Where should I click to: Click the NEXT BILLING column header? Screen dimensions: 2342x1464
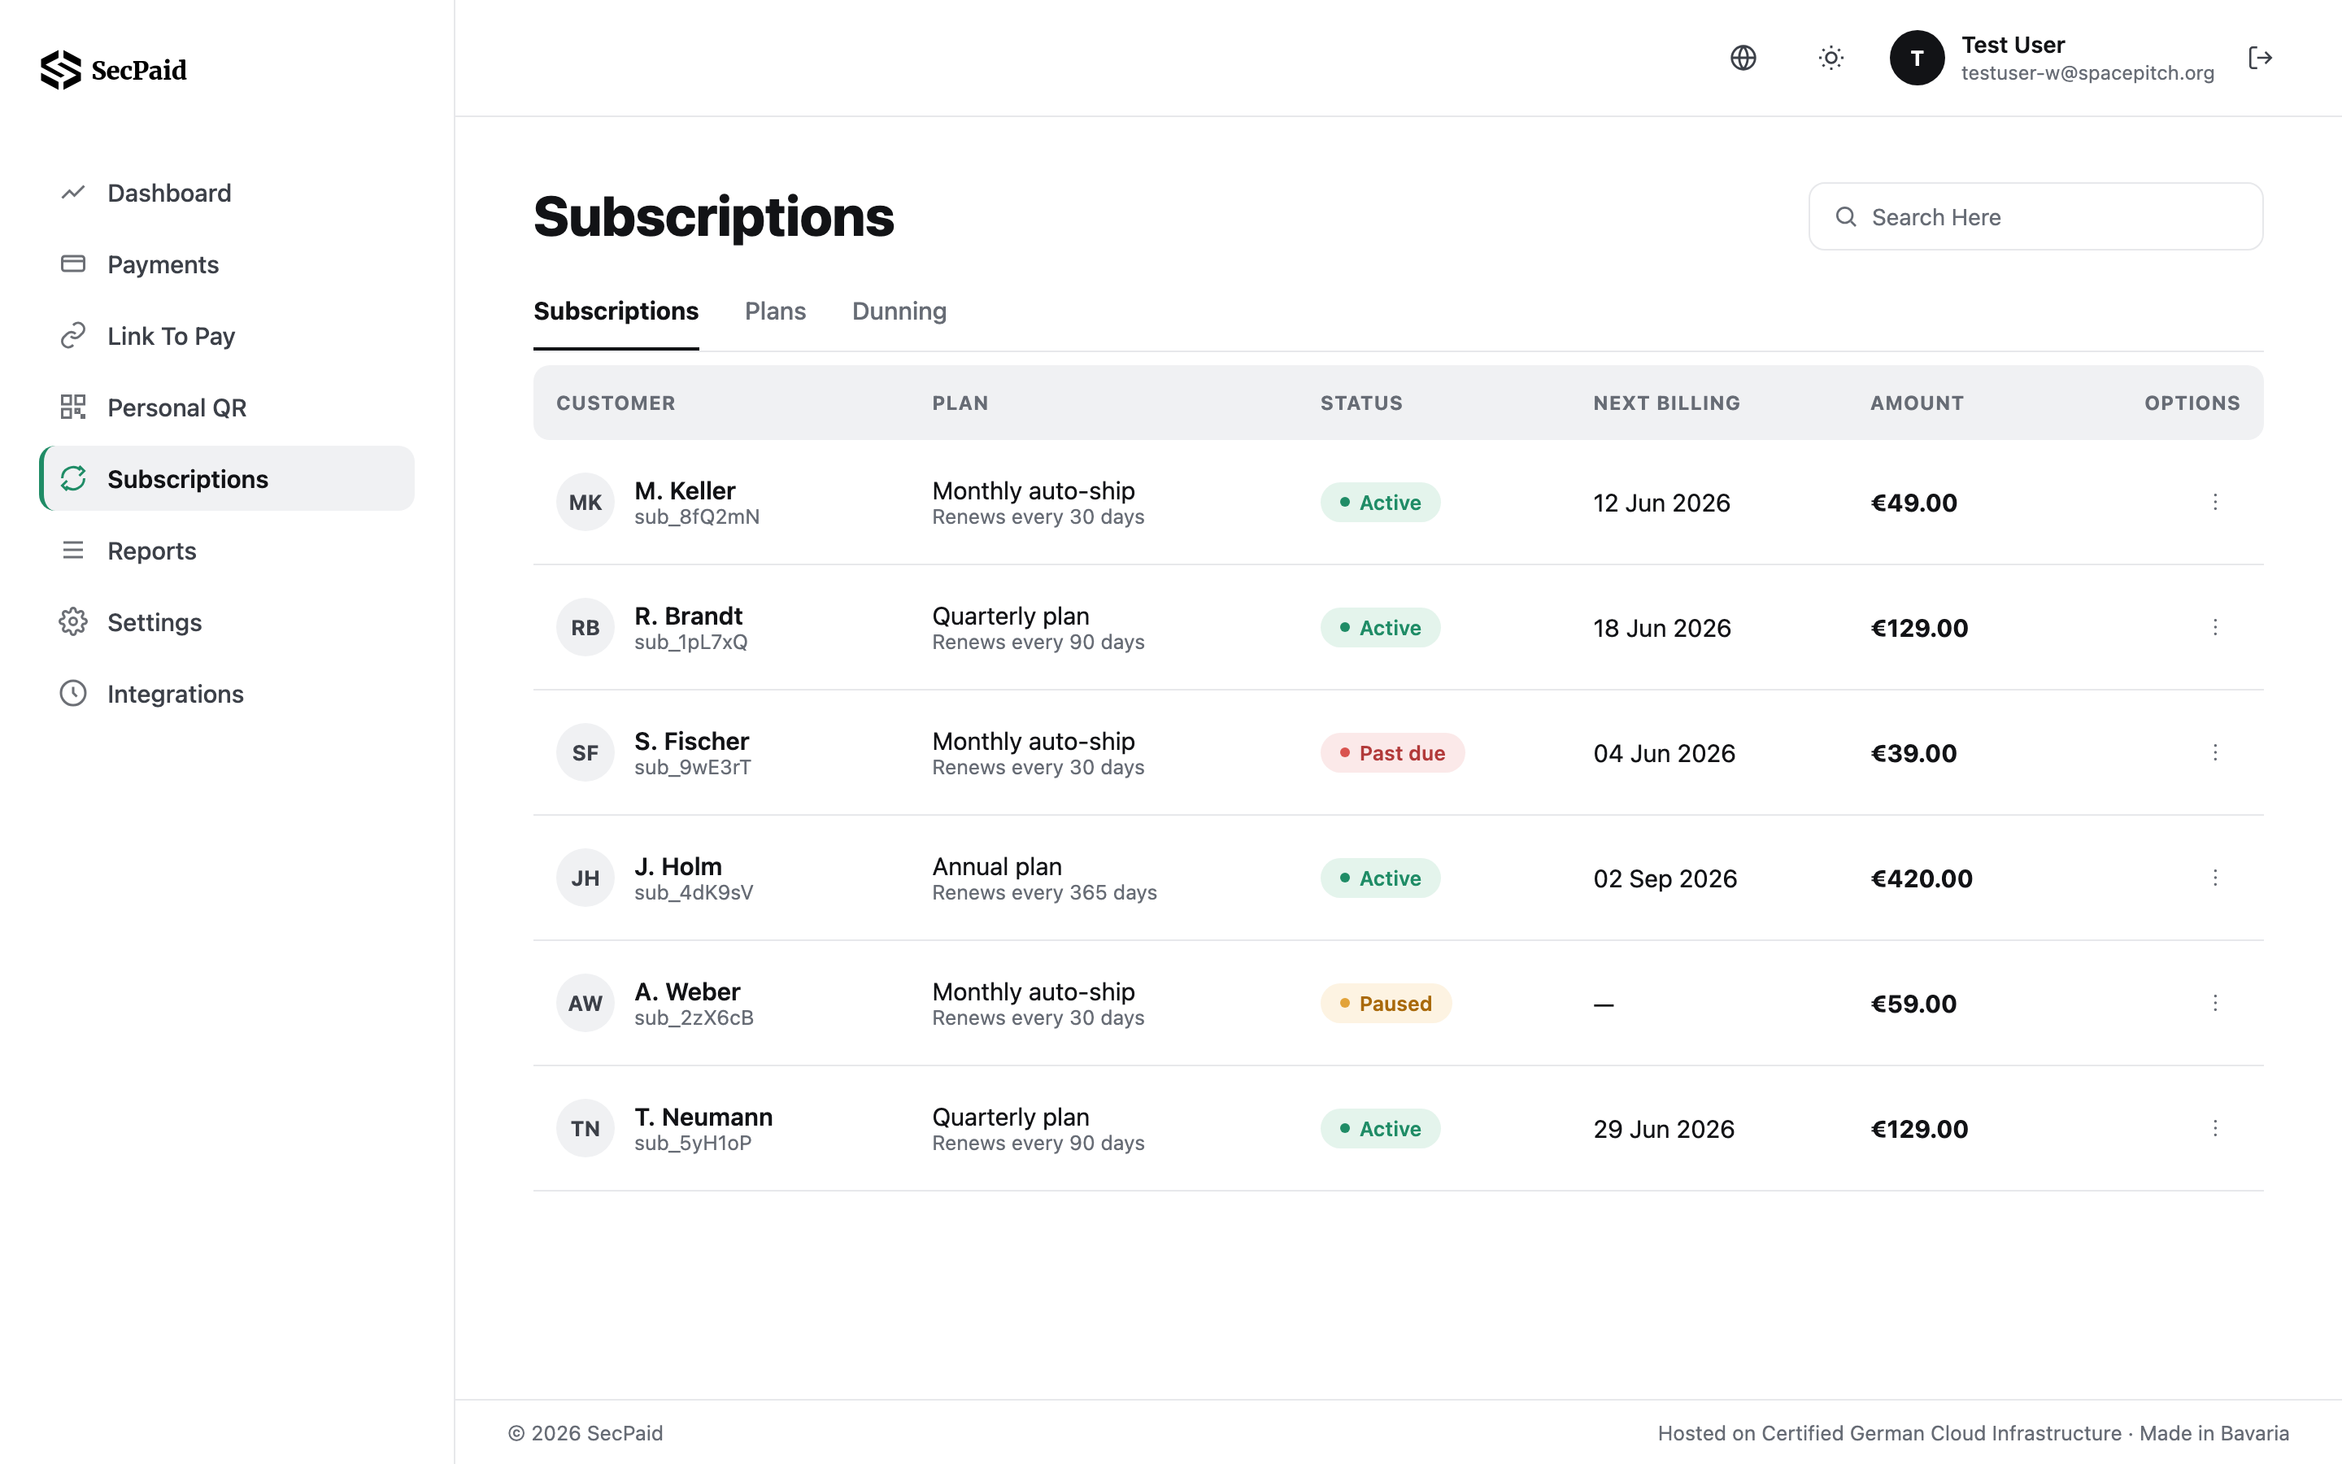click(1666, 403)
